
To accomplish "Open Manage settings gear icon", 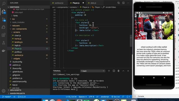I will [x=4, y=91].
